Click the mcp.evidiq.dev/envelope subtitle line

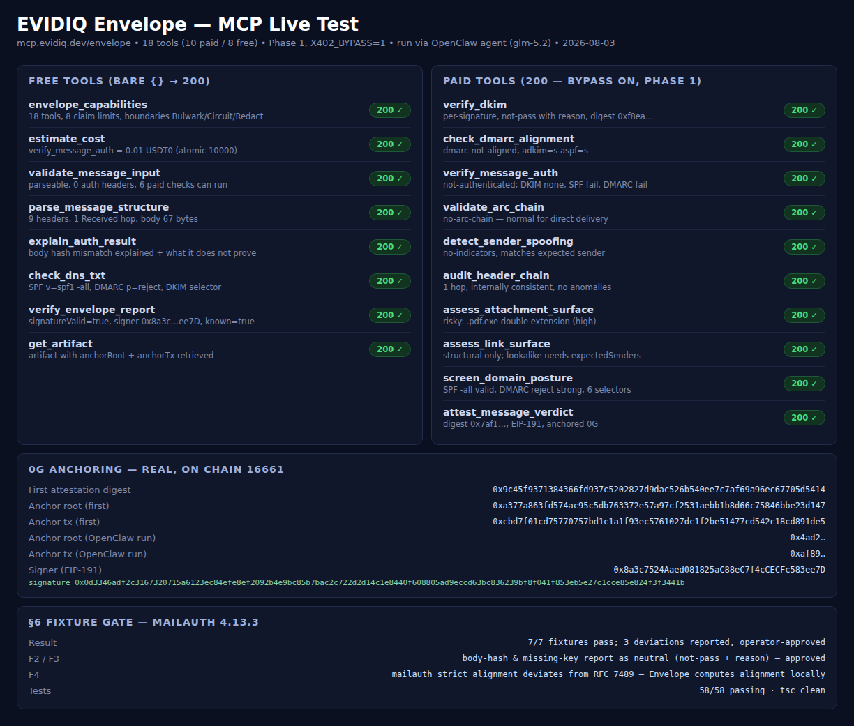tap(316, 43)
